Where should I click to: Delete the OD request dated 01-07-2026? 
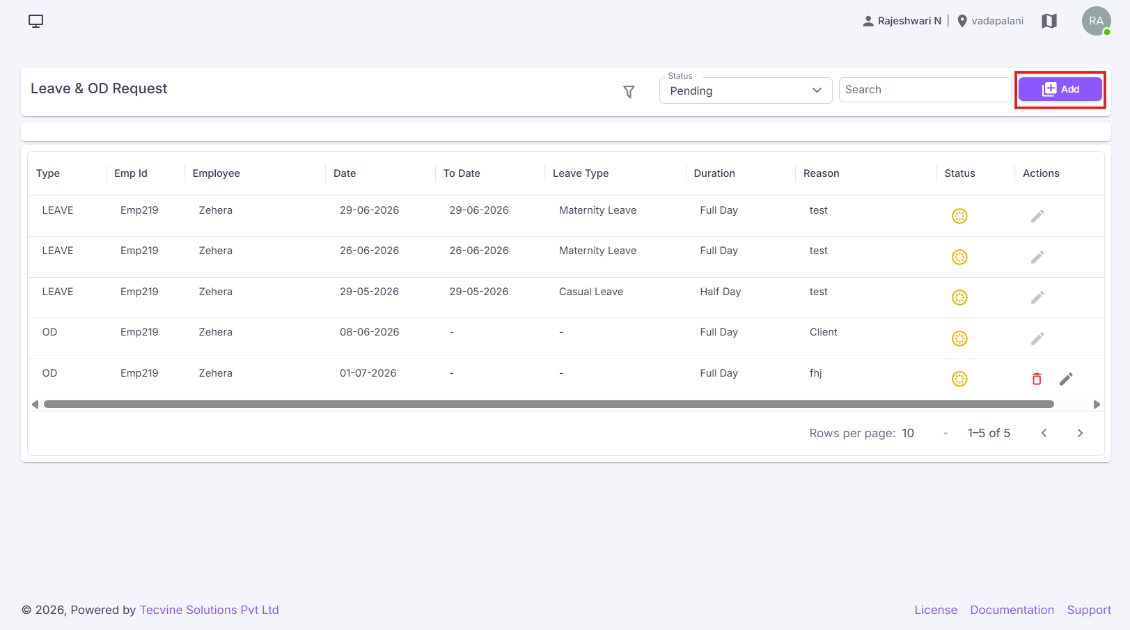1037,379
